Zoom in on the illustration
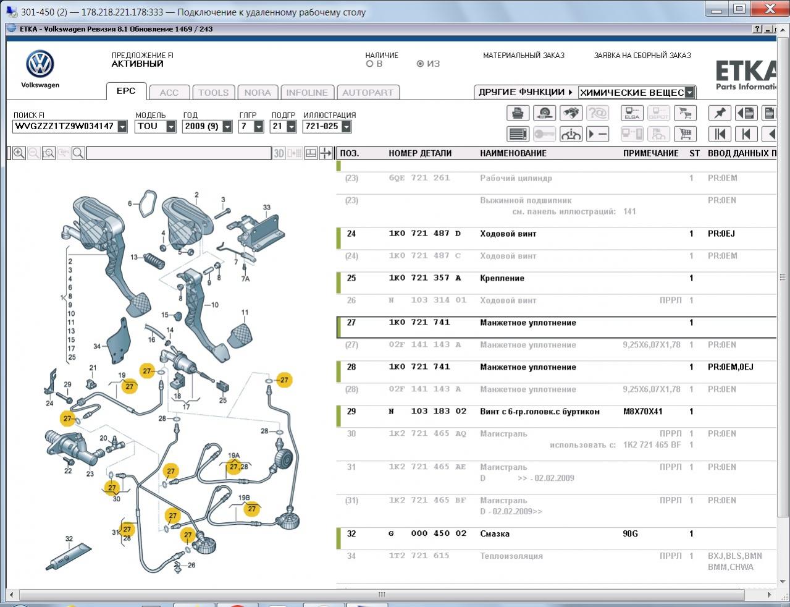Viewport: 790px width, 607px height. pos(19,153)
